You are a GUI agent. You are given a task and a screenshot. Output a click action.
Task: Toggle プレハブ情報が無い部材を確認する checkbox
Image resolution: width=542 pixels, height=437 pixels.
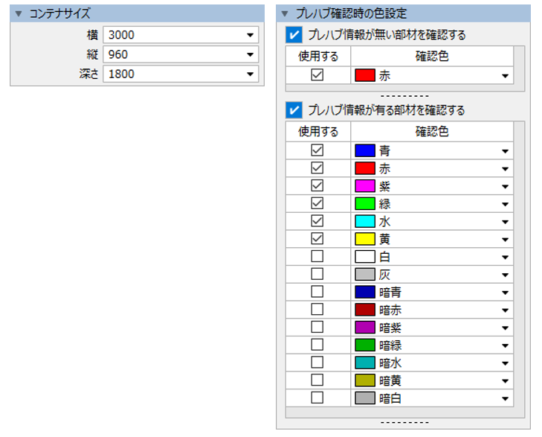294,35
